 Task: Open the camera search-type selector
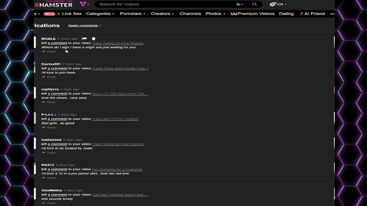[240, 4]
